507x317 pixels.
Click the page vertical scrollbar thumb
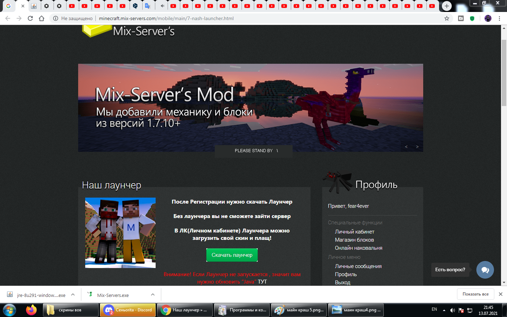pos(504,73)
